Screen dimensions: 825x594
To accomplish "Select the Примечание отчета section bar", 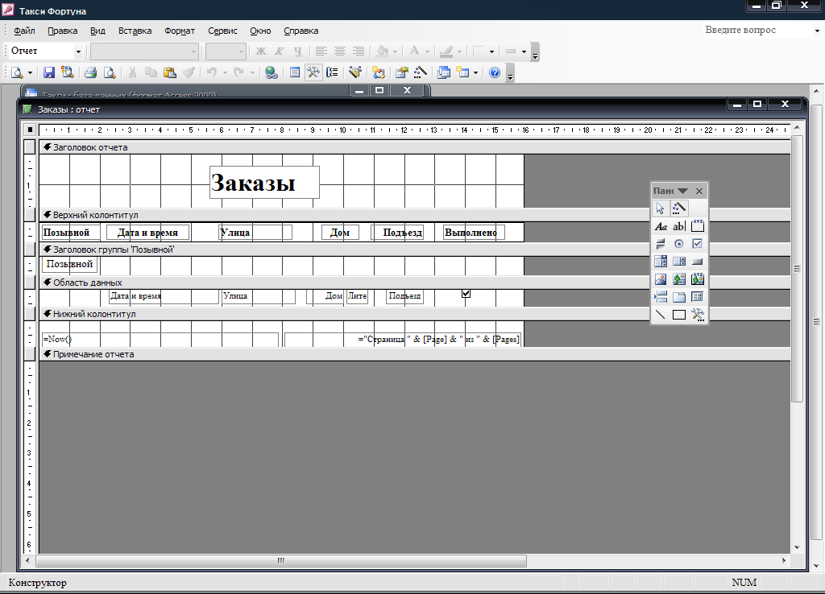I will click(416, 354).
